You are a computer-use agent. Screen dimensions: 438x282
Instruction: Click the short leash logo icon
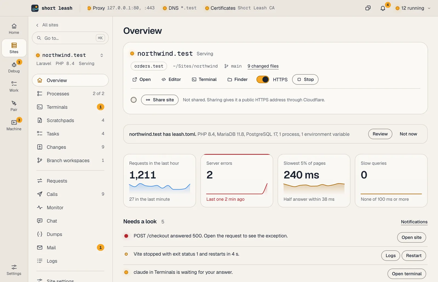tap(35, 8)
